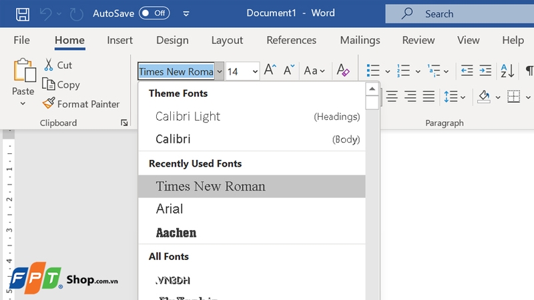Choose Arial from Recently Used Fonts
The image size is (534, 300).
pos(170,209)
